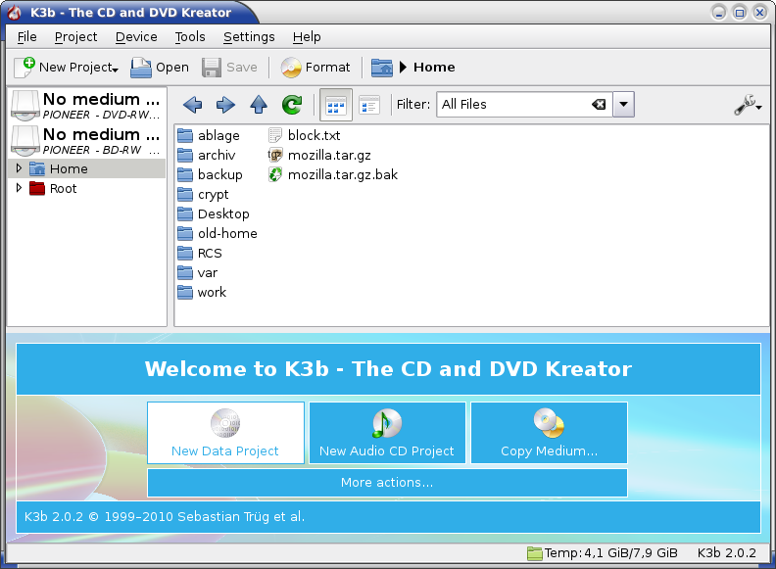This screenshot has width=776, height=569.
Task: Switch to icon view mode
Action: 336,105
